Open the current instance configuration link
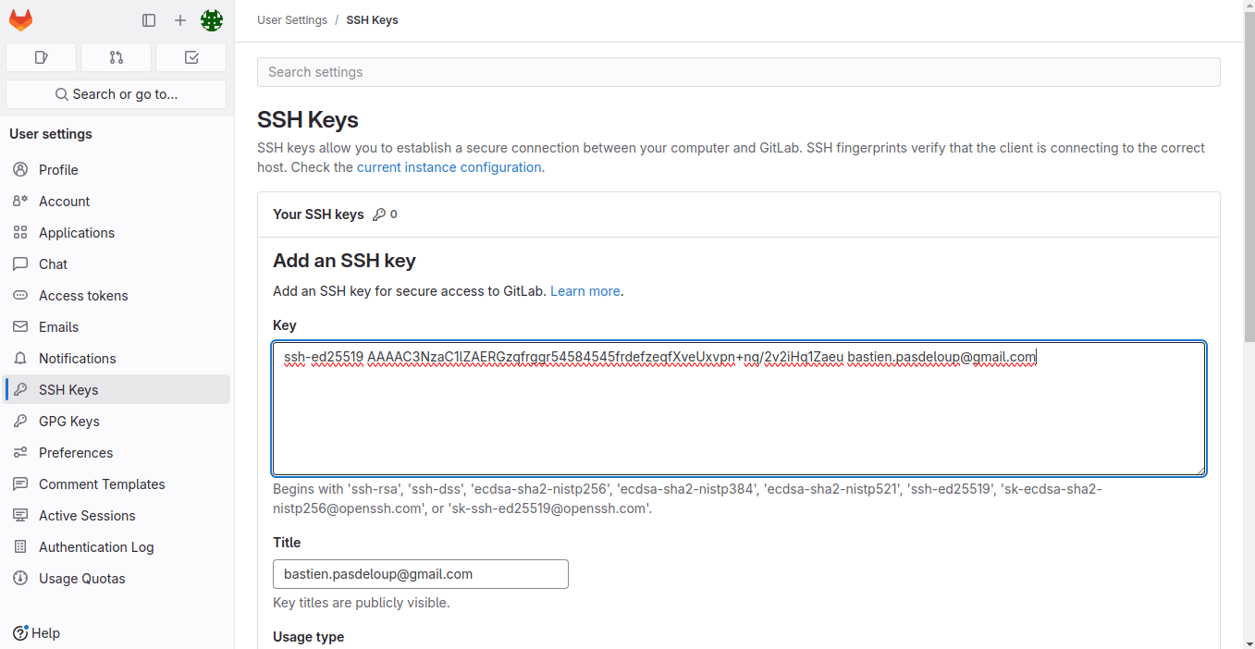The width and height of the screenshot is (1255, 649). (x=449, y=167)
